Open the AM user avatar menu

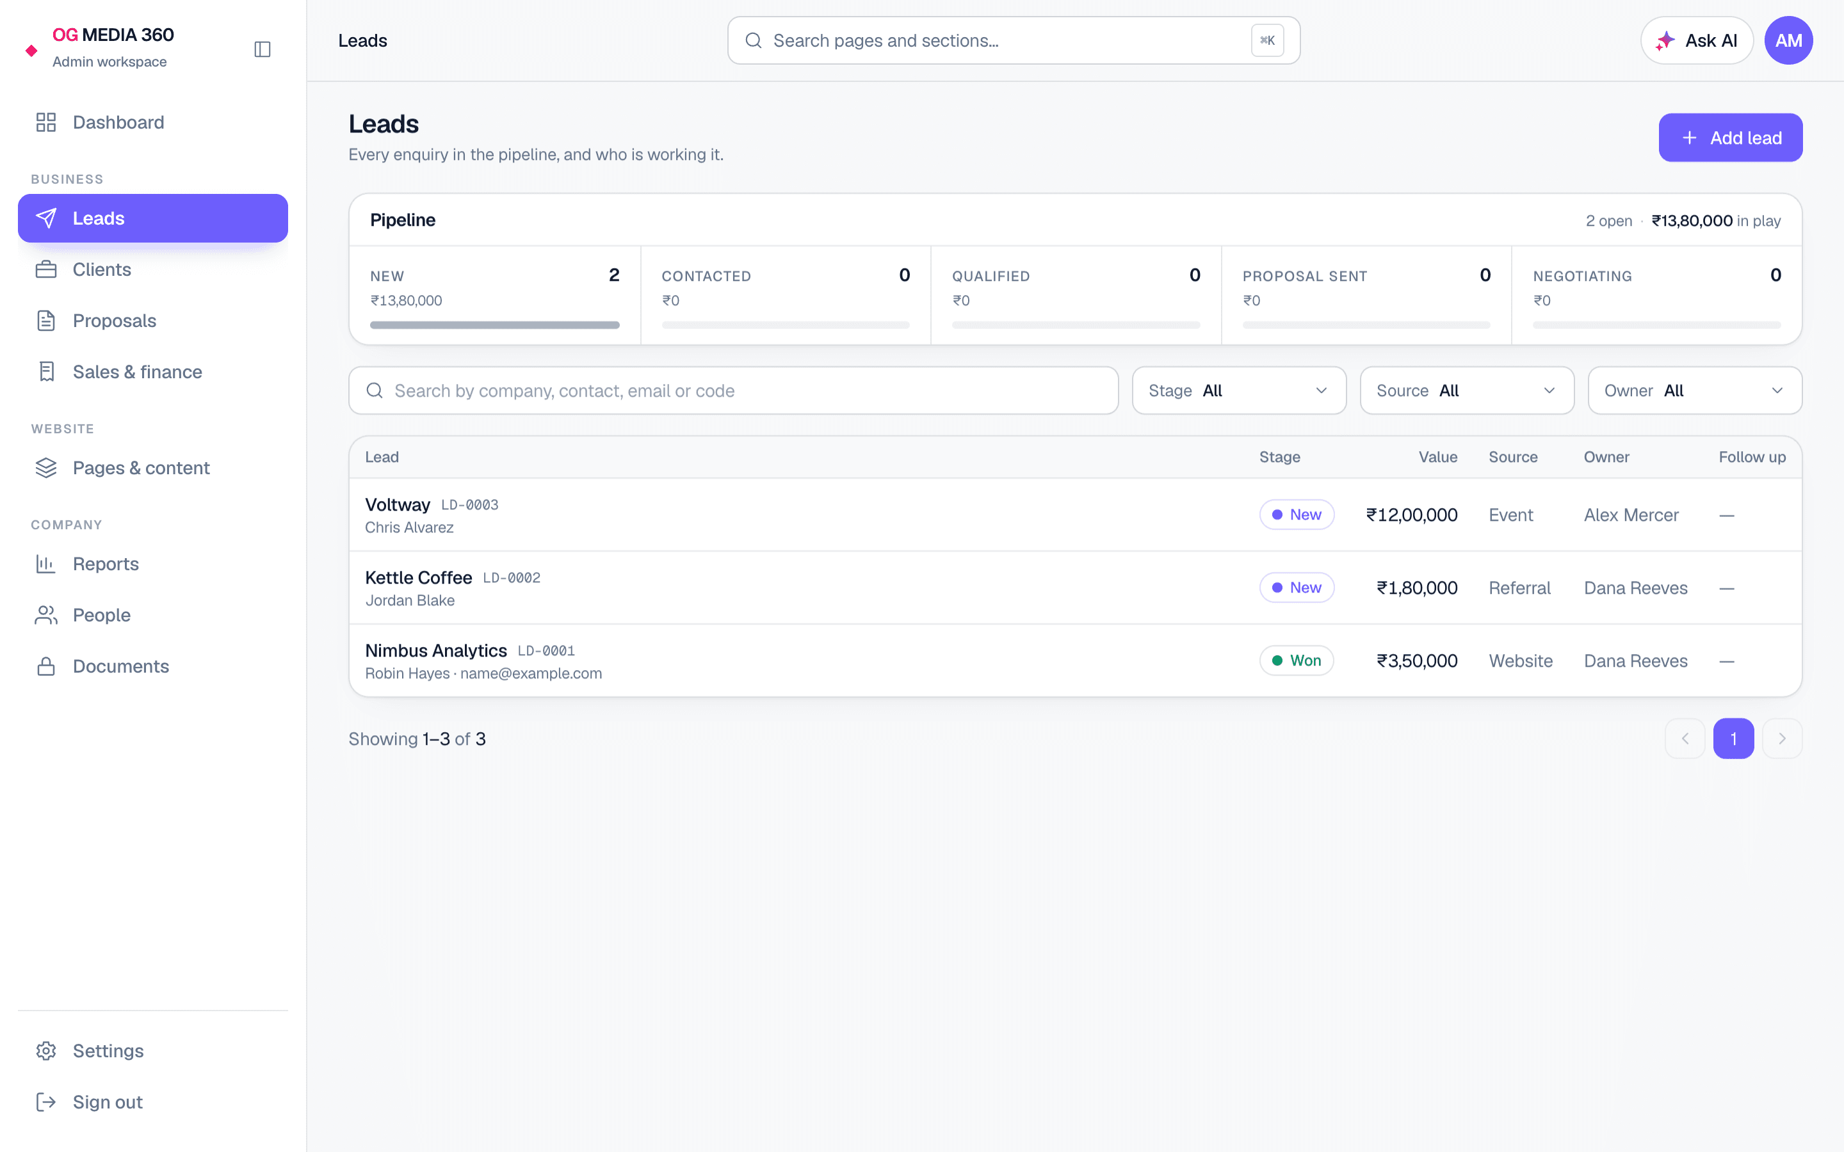click(1788, 40)
